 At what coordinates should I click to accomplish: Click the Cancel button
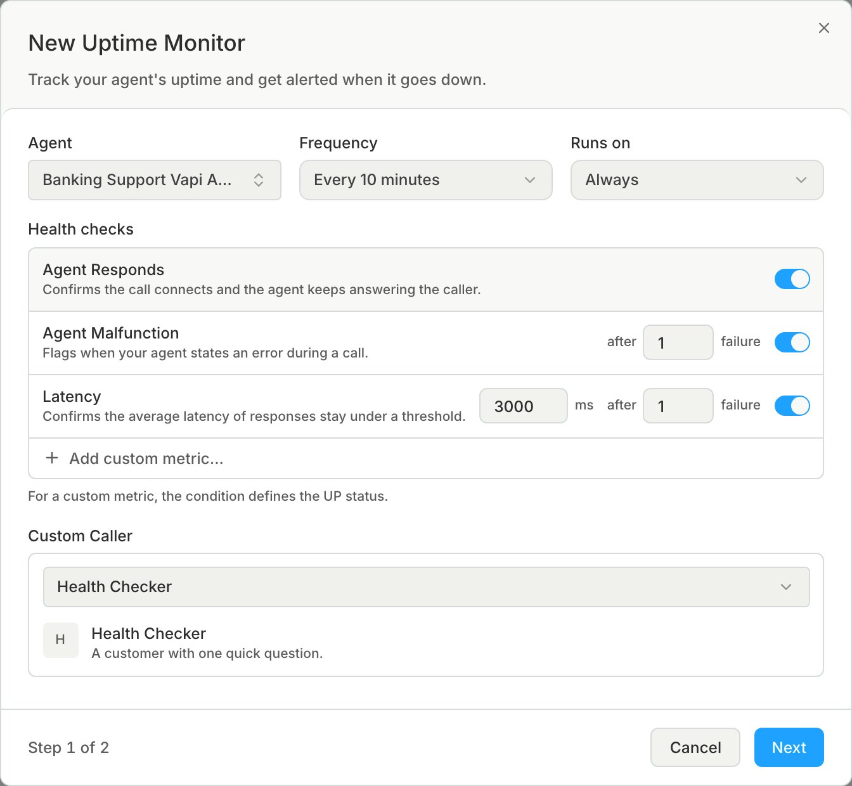695,747
